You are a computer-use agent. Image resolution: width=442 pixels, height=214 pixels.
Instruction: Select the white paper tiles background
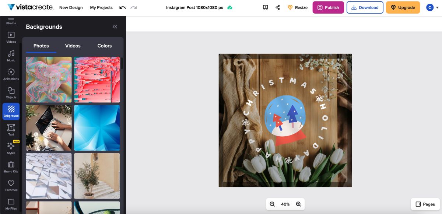pyautogui.click(x=49, y=176)
